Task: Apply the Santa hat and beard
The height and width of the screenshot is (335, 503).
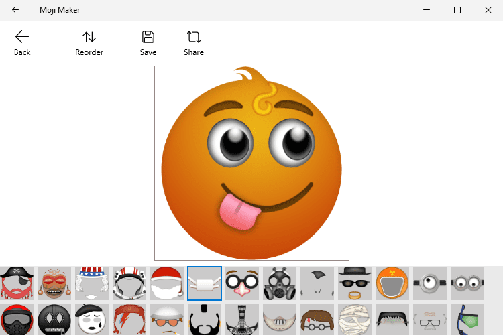Action: click(167, 283)
